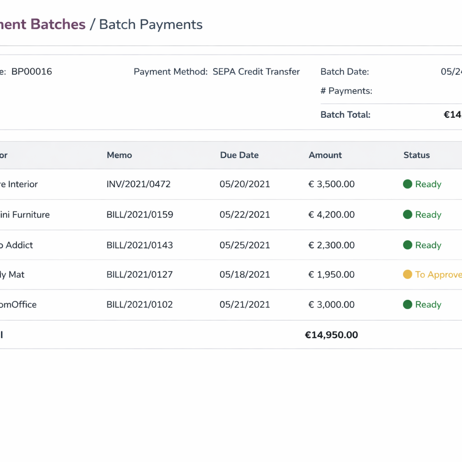Click the Batch Date label

click(344, 72)
